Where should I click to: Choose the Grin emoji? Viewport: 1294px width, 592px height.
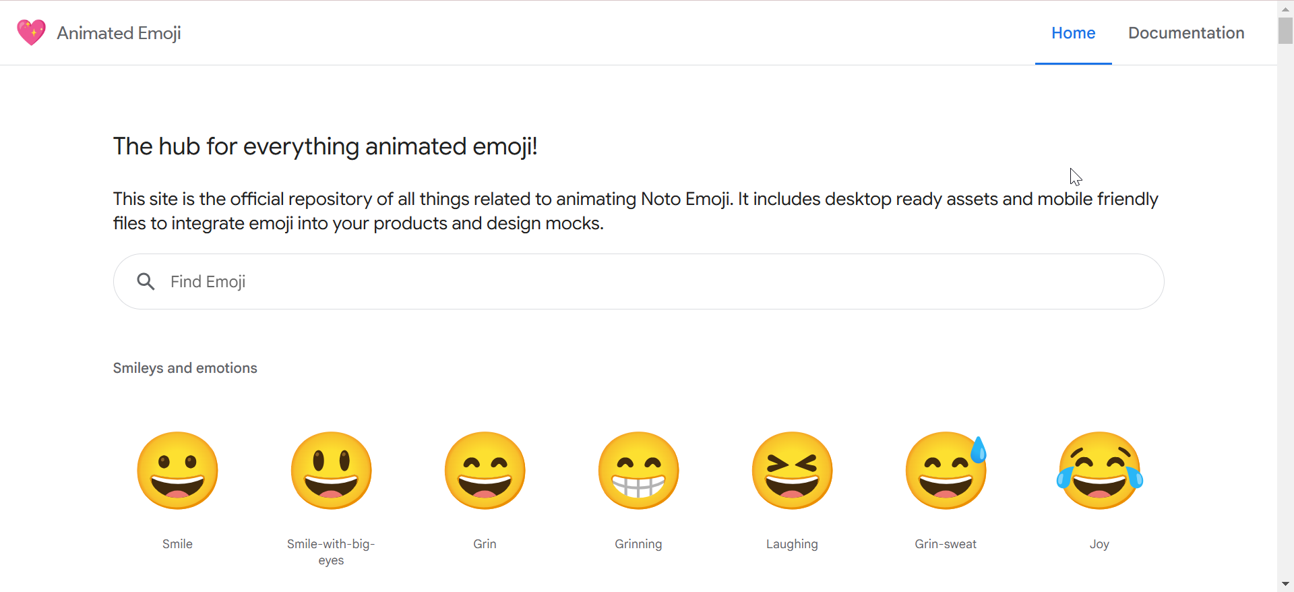pos(485,471)
